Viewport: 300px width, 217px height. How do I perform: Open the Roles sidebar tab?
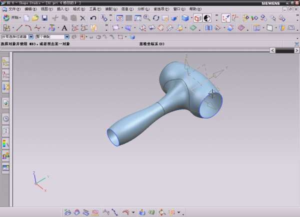[x=6, y=156]
